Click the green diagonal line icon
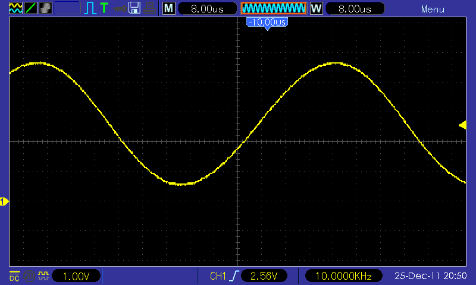The height and width of the screenshot is (285, 476). pyautogui.click(x=30, y=8)
